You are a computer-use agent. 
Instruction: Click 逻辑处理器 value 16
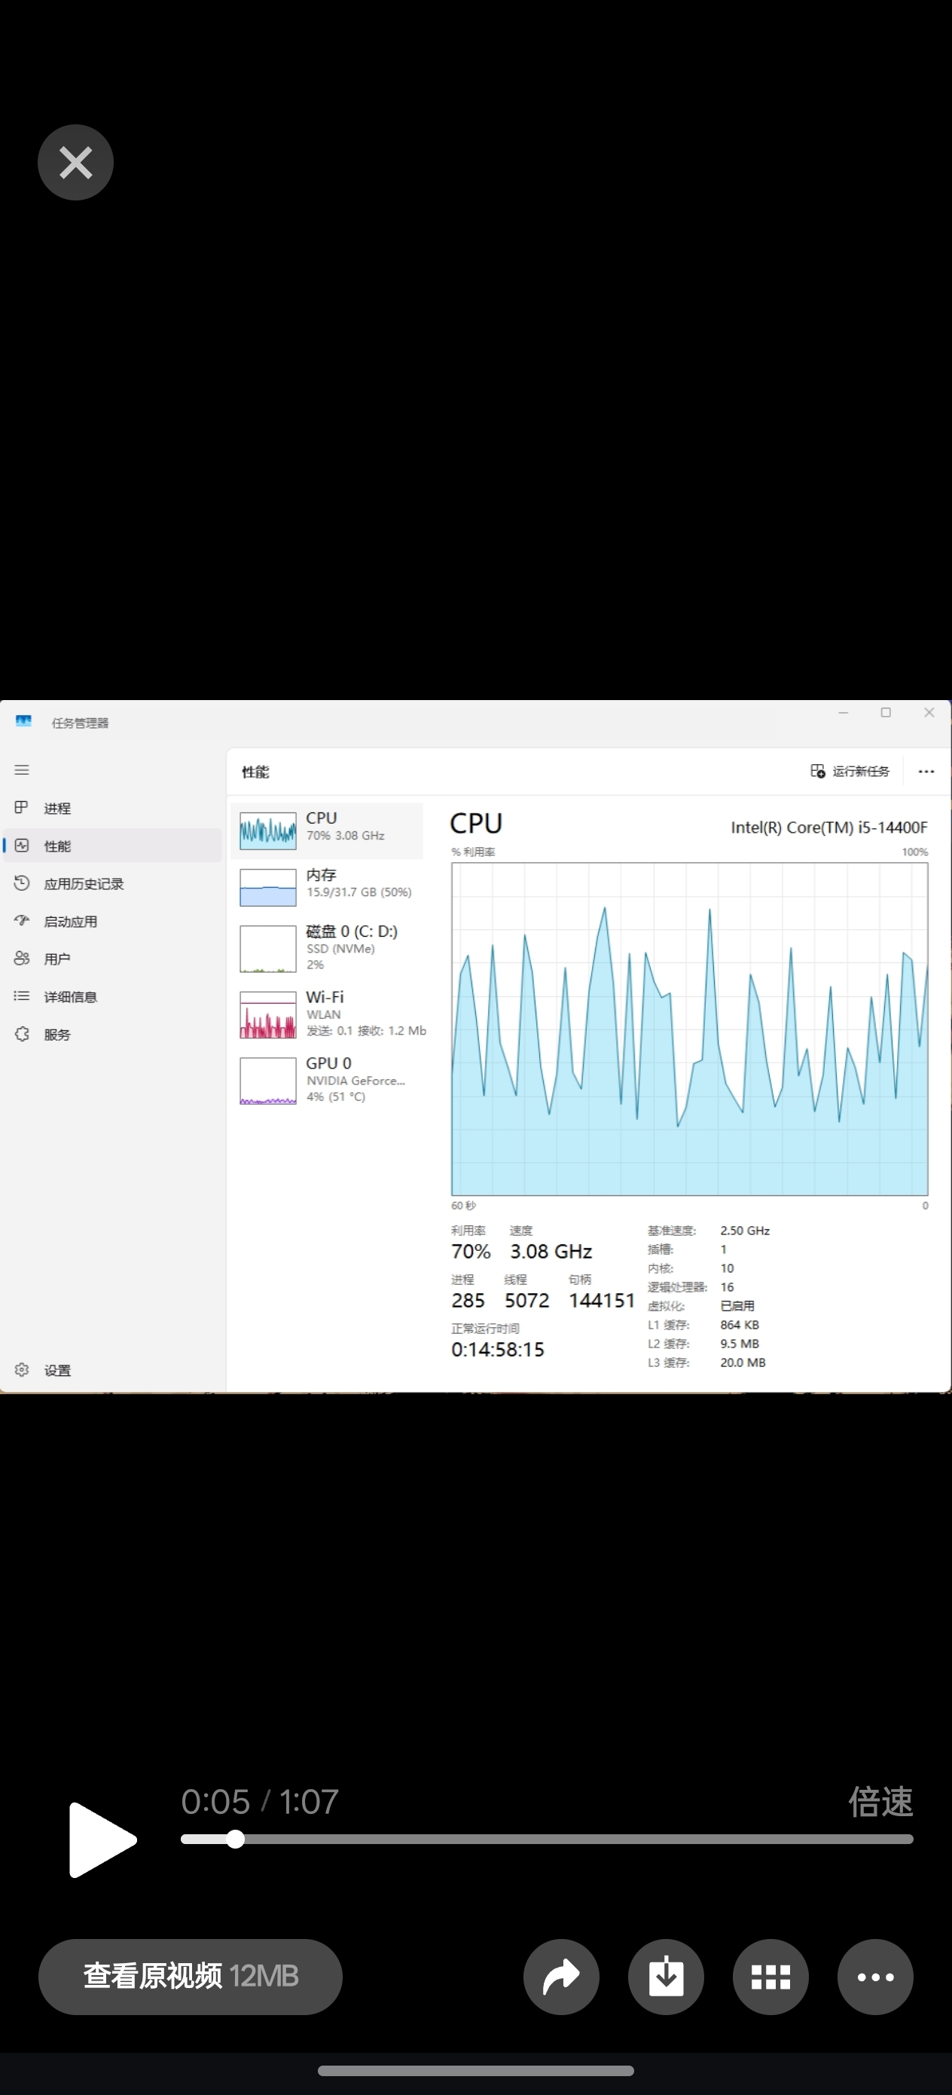pyautogui.click(x=727, y=1287)
